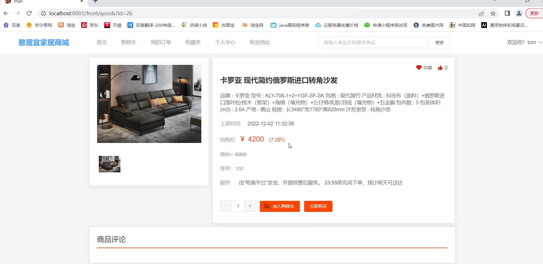Open the 中国知网 bookmark

point(462,25)
